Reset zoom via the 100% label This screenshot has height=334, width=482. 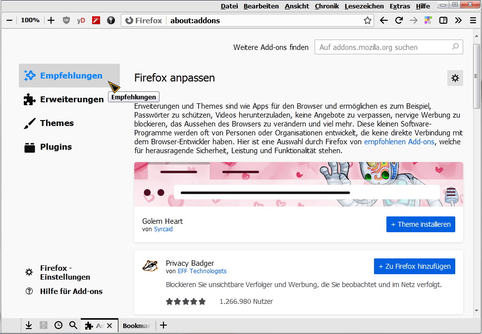click(x=30, y=20)
